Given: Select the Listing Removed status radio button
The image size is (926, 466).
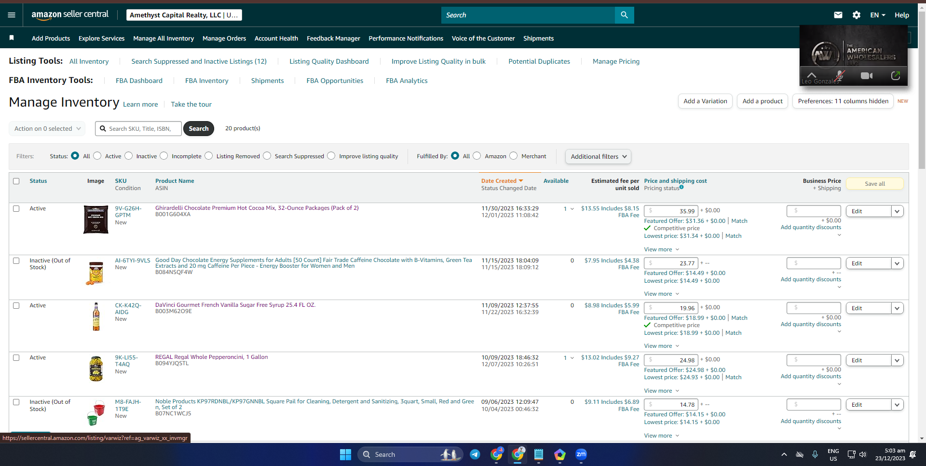Looking at the screenshot, I should [x=209, y=156].
